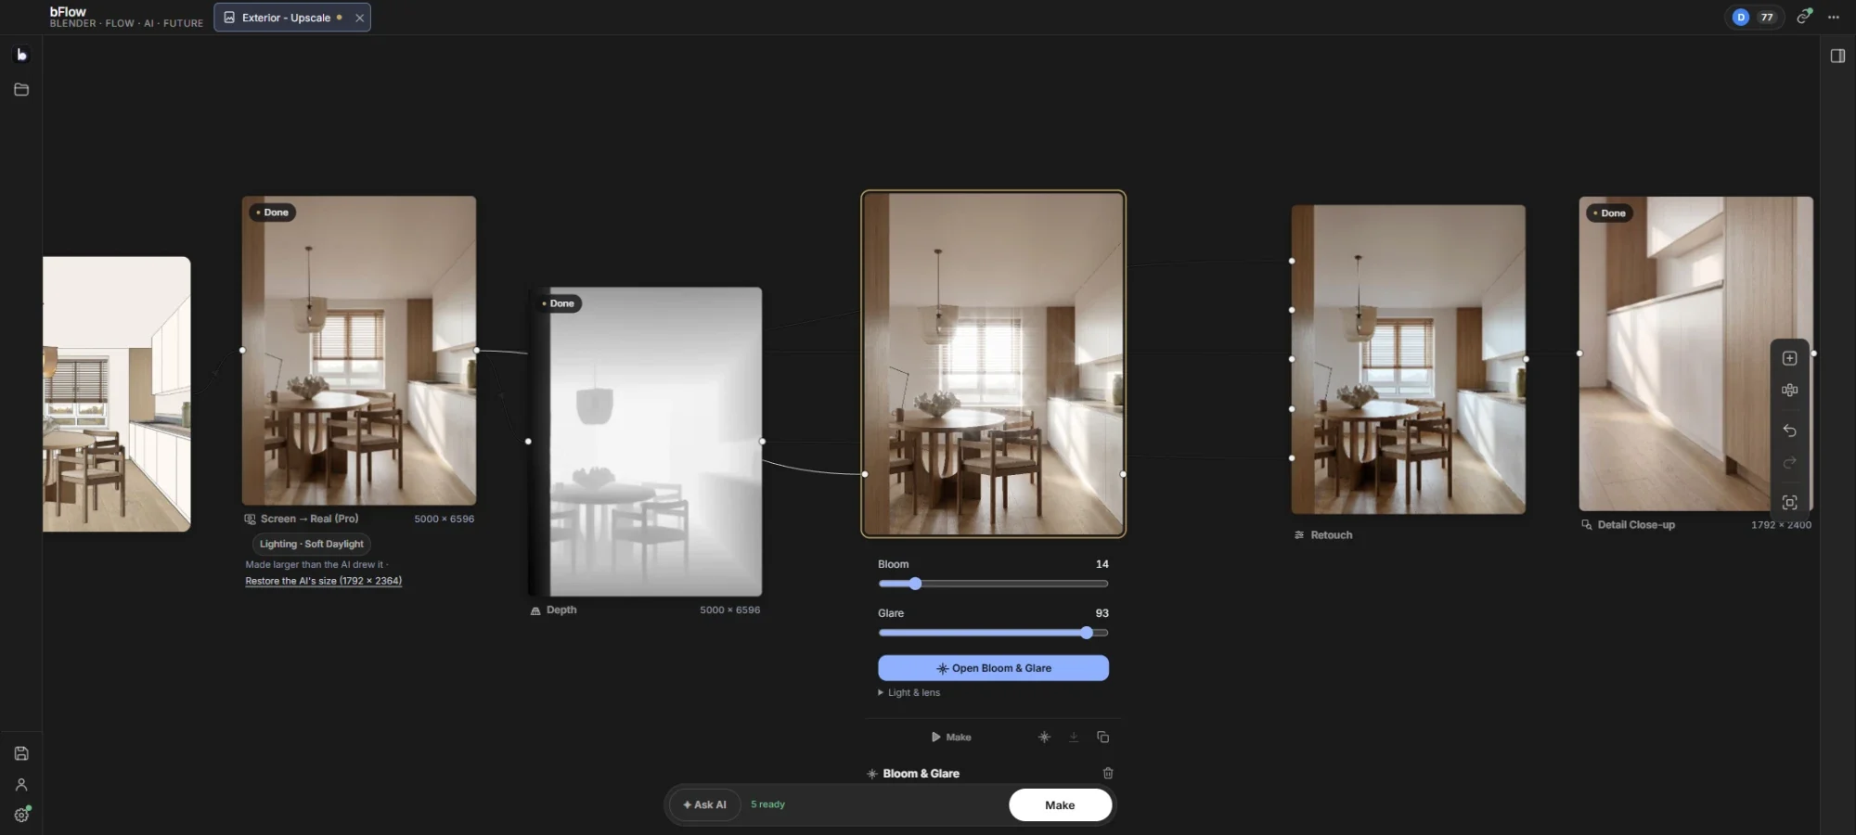The image size is (1856, 835).
Task: Click the small Make play button under the sliders
Action: click(x=951, y=737)
